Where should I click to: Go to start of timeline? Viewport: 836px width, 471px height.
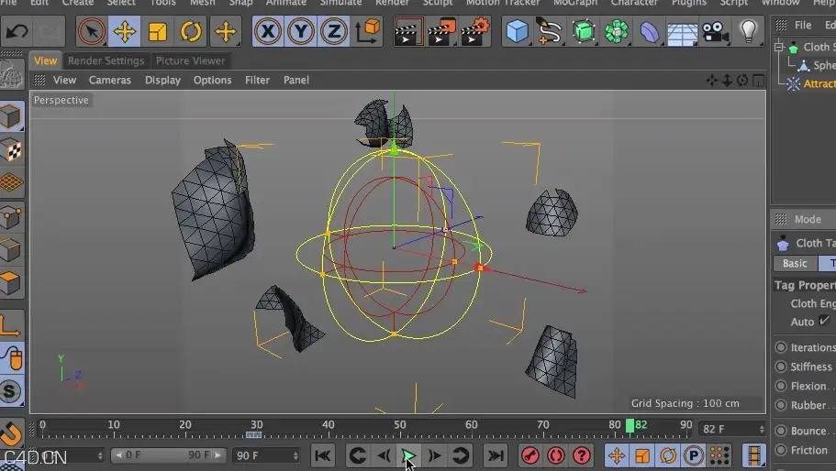point(323,455)
